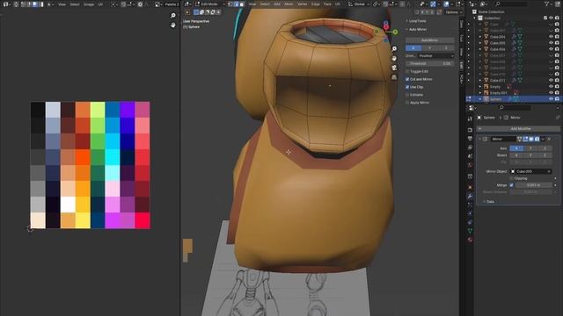Enable the Clipping checkbox in Mirror modifier
This screenshot has height=316, width=563.
[511, 178]
